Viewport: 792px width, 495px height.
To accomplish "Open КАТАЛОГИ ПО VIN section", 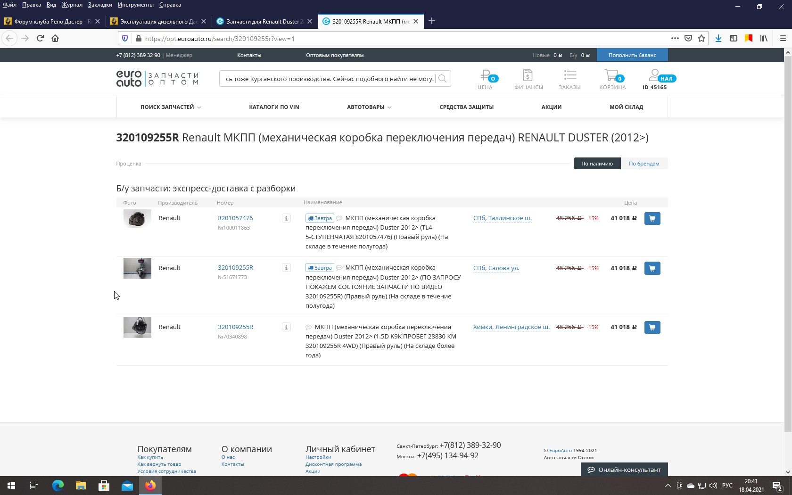I will pyautogui.click(x=274, y=107).
